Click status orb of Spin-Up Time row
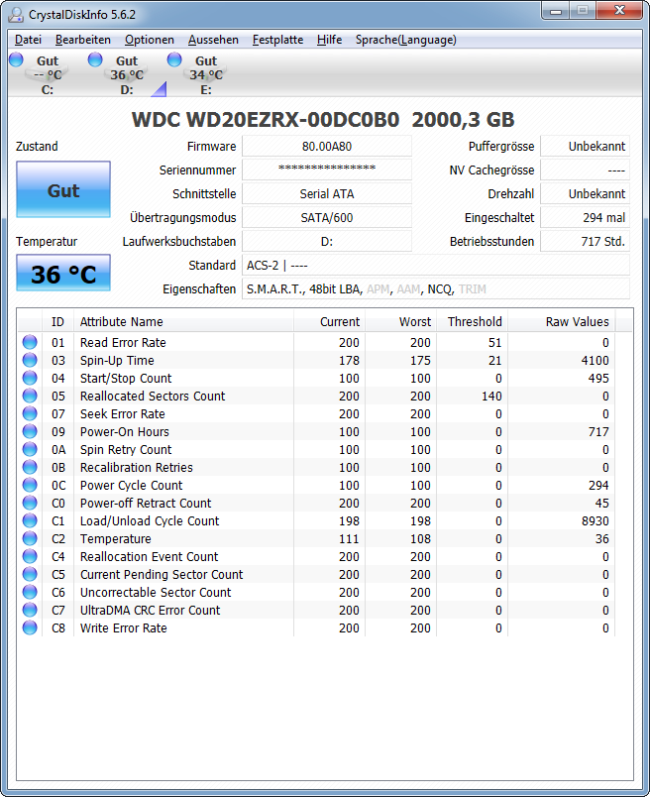This screenshot has width=650, height=797. coord(30,360)
